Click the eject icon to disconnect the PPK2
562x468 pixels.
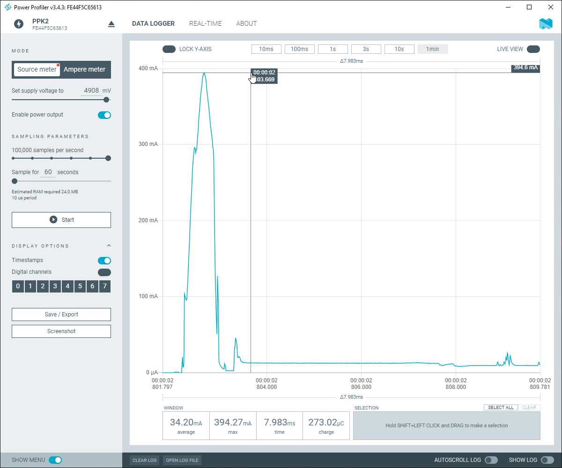pyautogui.click(x=111, y=23)
